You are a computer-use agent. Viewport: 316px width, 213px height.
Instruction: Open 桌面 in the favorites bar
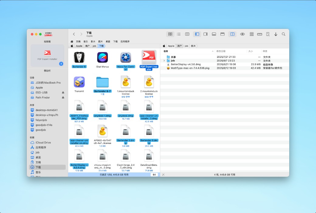tap(108, 41)
